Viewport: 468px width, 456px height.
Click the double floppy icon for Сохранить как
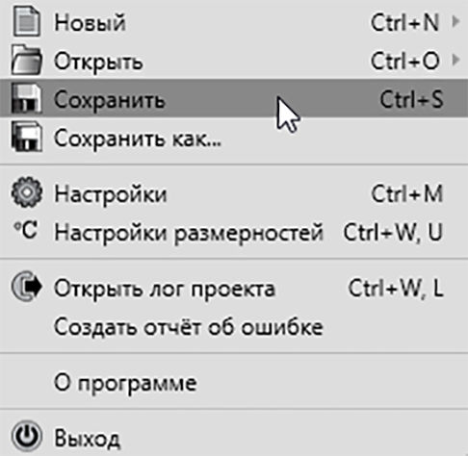pos(26,137)
